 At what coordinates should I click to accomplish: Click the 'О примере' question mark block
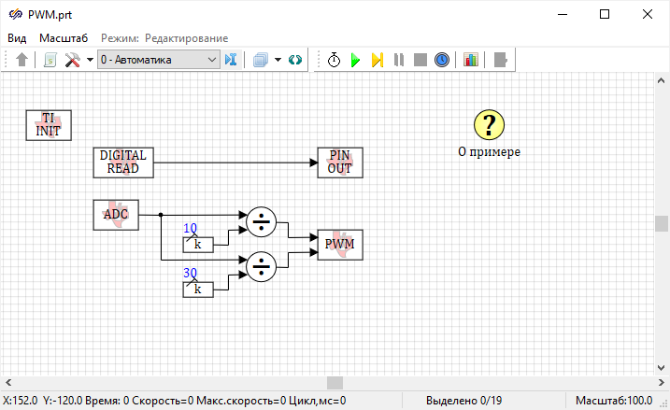[x=489, y=124]
